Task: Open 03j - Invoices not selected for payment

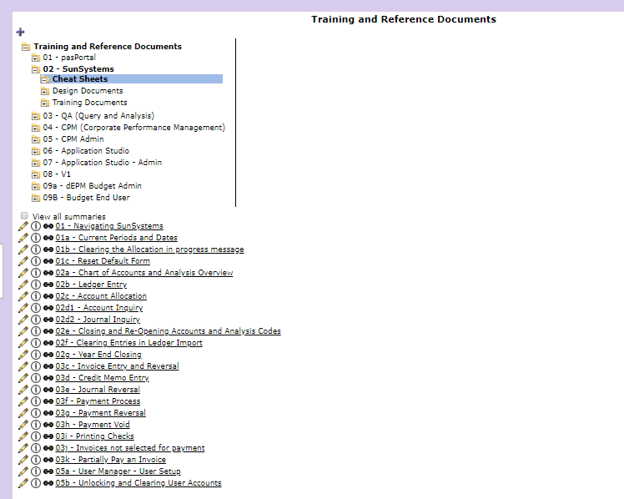Action: (x=130, y=447)
